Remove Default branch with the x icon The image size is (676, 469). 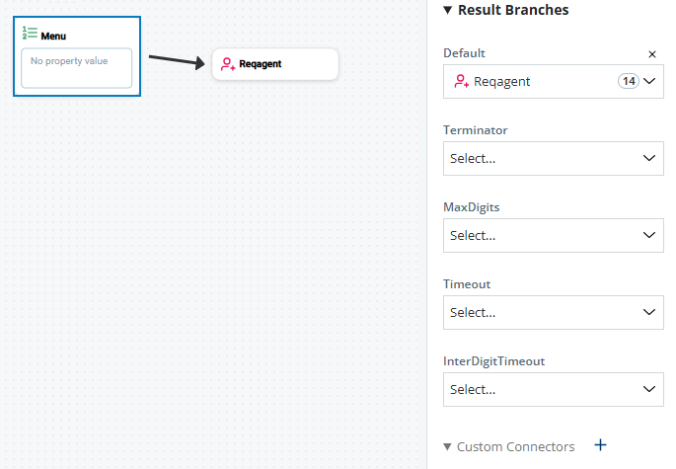(x=651, y=54)
